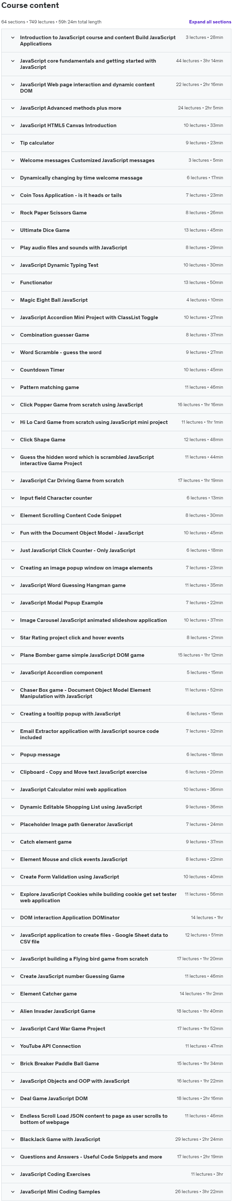Open the Popup message section chevron
Image resolution: width=233 pixels, height=1202 pixels.
(12, 755)
